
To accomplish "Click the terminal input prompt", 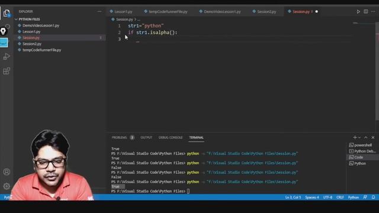I will click(x=188, y=191).
